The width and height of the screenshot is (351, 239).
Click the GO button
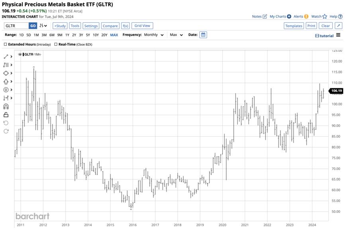pos(33,26)
